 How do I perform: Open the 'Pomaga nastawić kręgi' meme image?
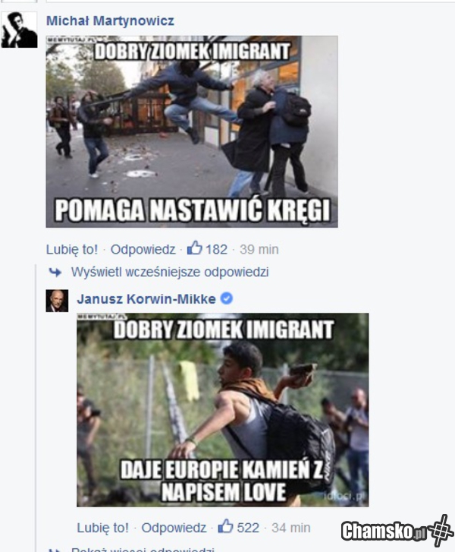pyautogui.click(x=192, y=131)
